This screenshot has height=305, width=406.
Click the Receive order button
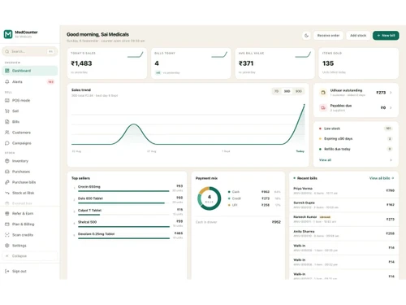pos(328,35)
